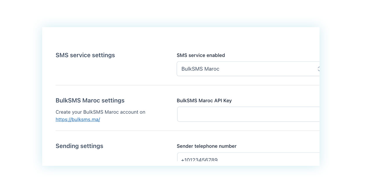Click the BulkSMS Maroc API Key label
This screenshot has width=378, height=190.
tap(204, 100)
